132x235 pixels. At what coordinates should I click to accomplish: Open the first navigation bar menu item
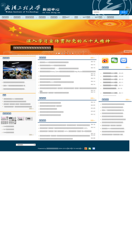click(x=5, y=17)
